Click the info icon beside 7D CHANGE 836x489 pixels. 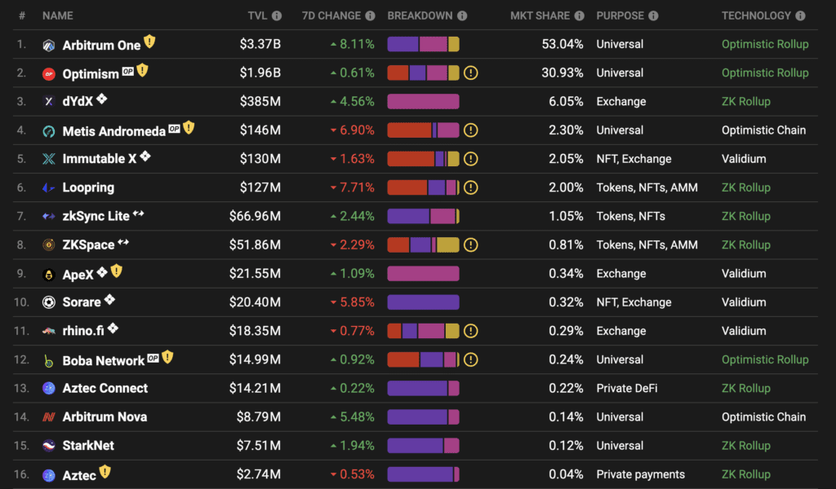[x=370, y=16]
